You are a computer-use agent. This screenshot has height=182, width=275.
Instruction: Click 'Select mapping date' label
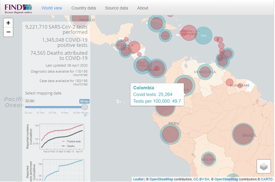[x=43, y=93]
